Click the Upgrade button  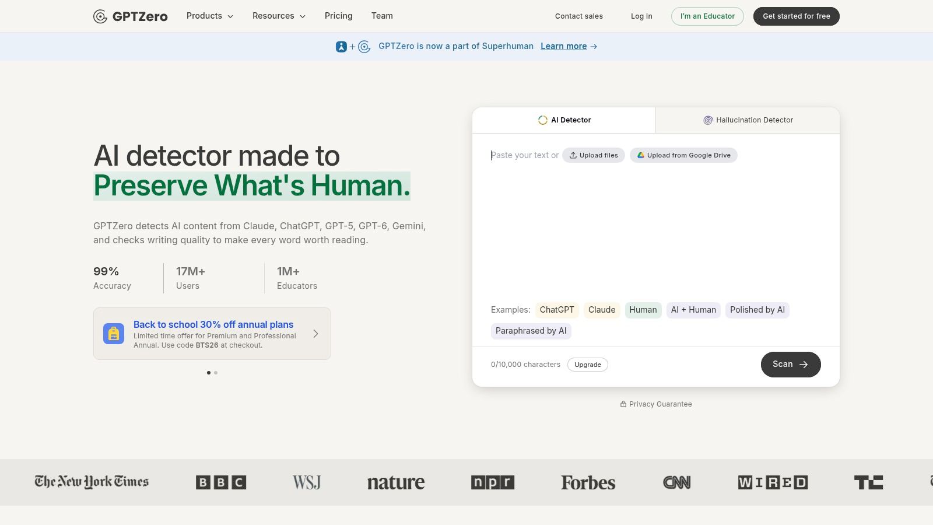coord(588,365)
